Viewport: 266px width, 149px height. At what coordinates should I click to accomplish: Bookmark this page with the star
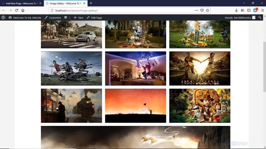[207, 10]
